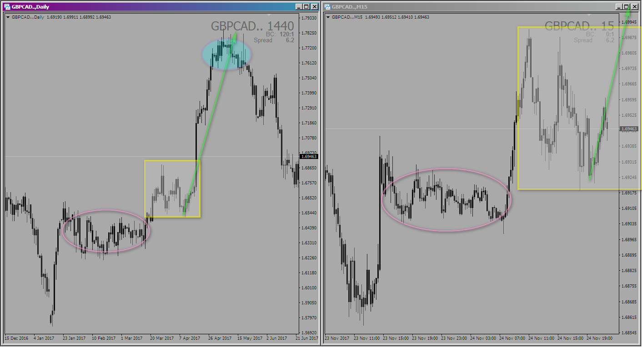Click the 1.76120 price level on the Daily axis

click(309, 63)
